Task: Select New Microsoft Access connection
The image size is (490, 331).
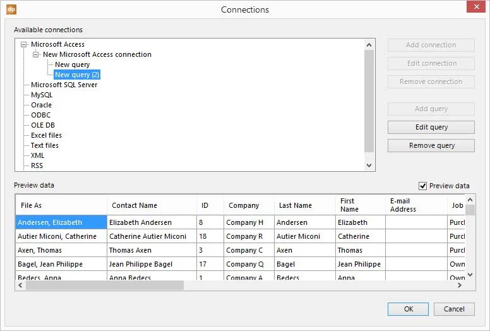Action: coord(97,54)
